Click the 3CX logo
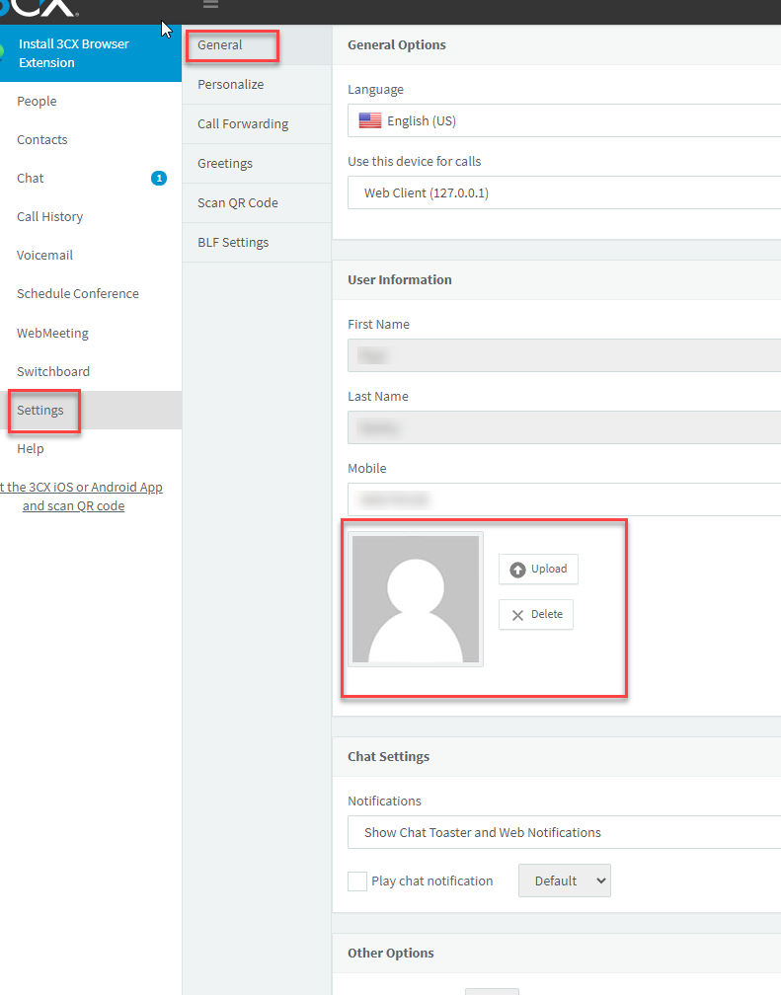 coord(39,8)
